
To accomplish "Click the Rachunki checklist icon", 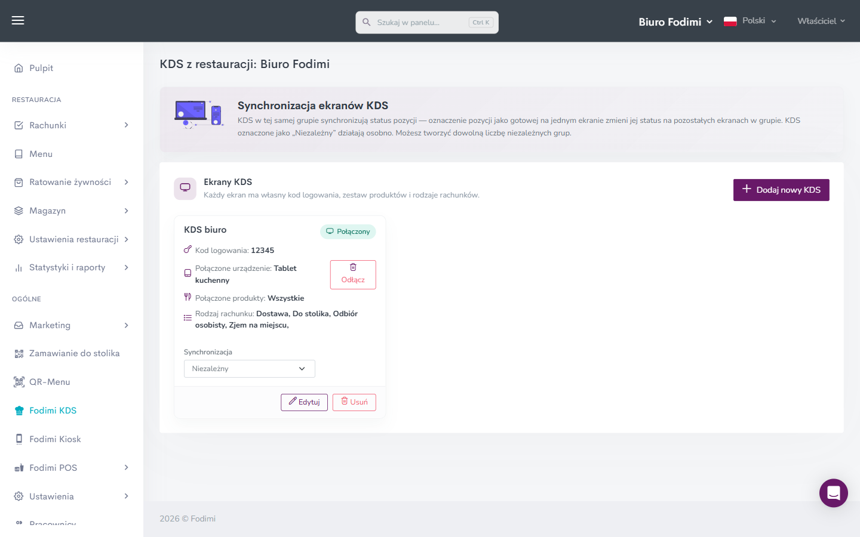I will tap(19, 125).
